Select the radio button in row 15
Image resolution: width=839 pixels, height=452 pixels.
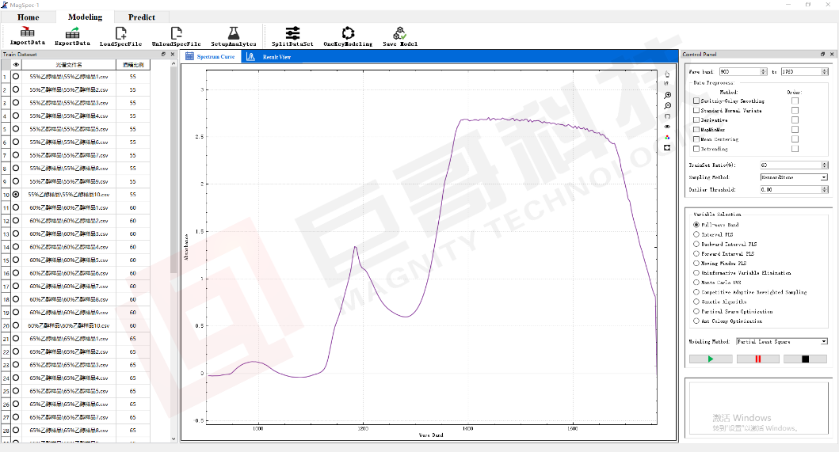16,260
